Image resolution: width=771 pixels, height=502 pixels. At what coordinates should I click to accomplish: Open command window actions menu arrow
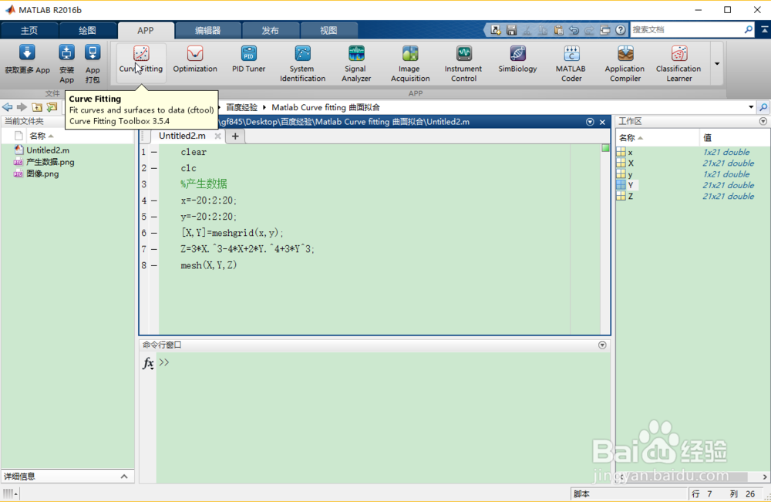(x=602, y=345)
